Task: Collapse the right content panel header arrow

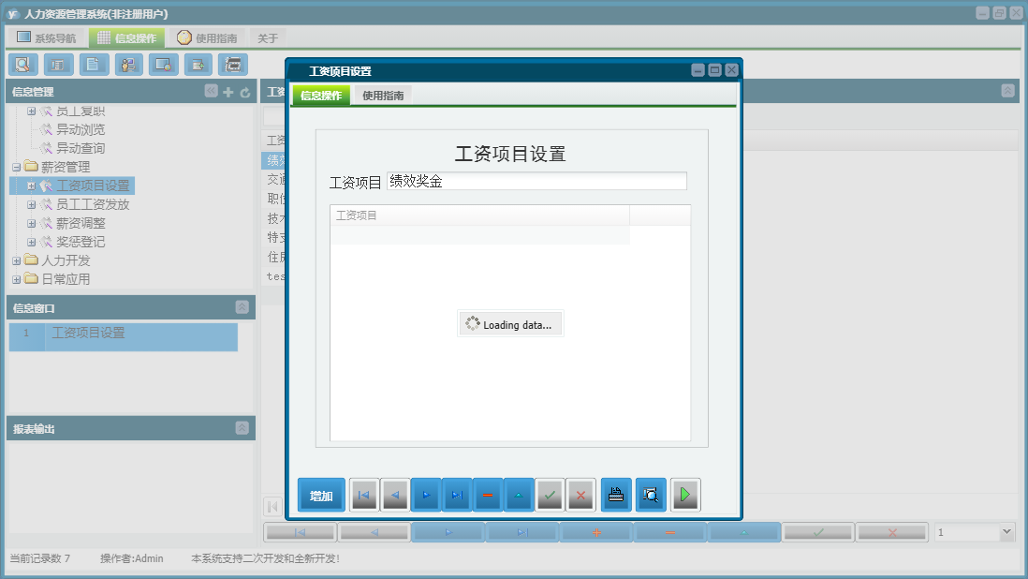Action: pos(1007,91)
